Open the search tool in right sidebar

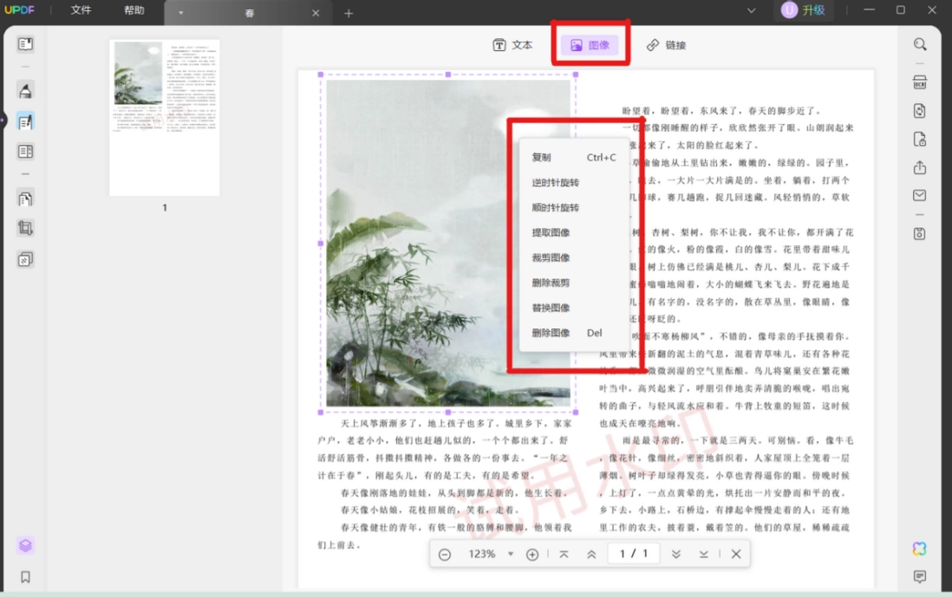(920, 44)
